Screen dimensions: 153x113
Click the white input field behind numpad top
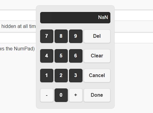click(x=18, y=15)
